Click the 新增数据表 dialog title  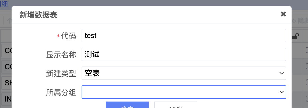pos(38,15)
